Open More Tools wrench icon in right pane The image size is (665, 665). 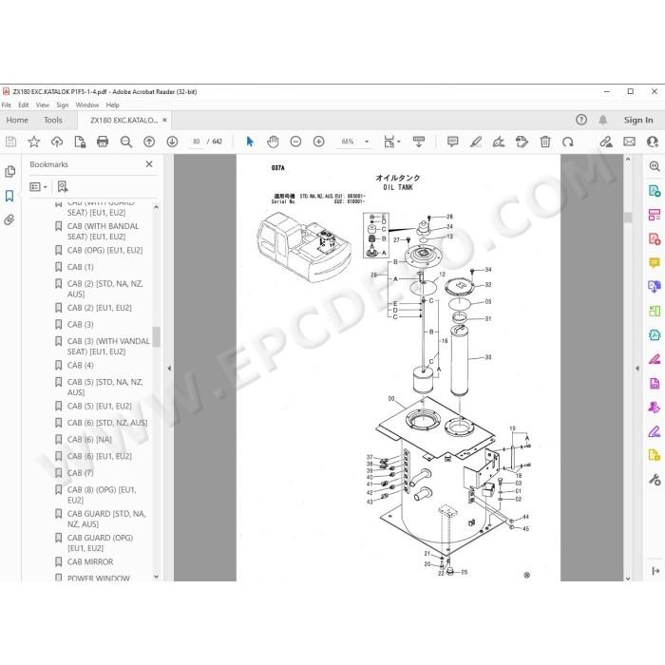tap(655, 480)
